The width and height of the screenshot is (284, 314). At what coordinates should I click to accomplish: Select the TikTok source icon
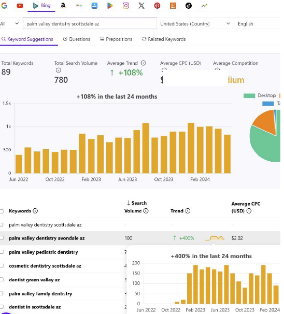[x=189, y=6]
